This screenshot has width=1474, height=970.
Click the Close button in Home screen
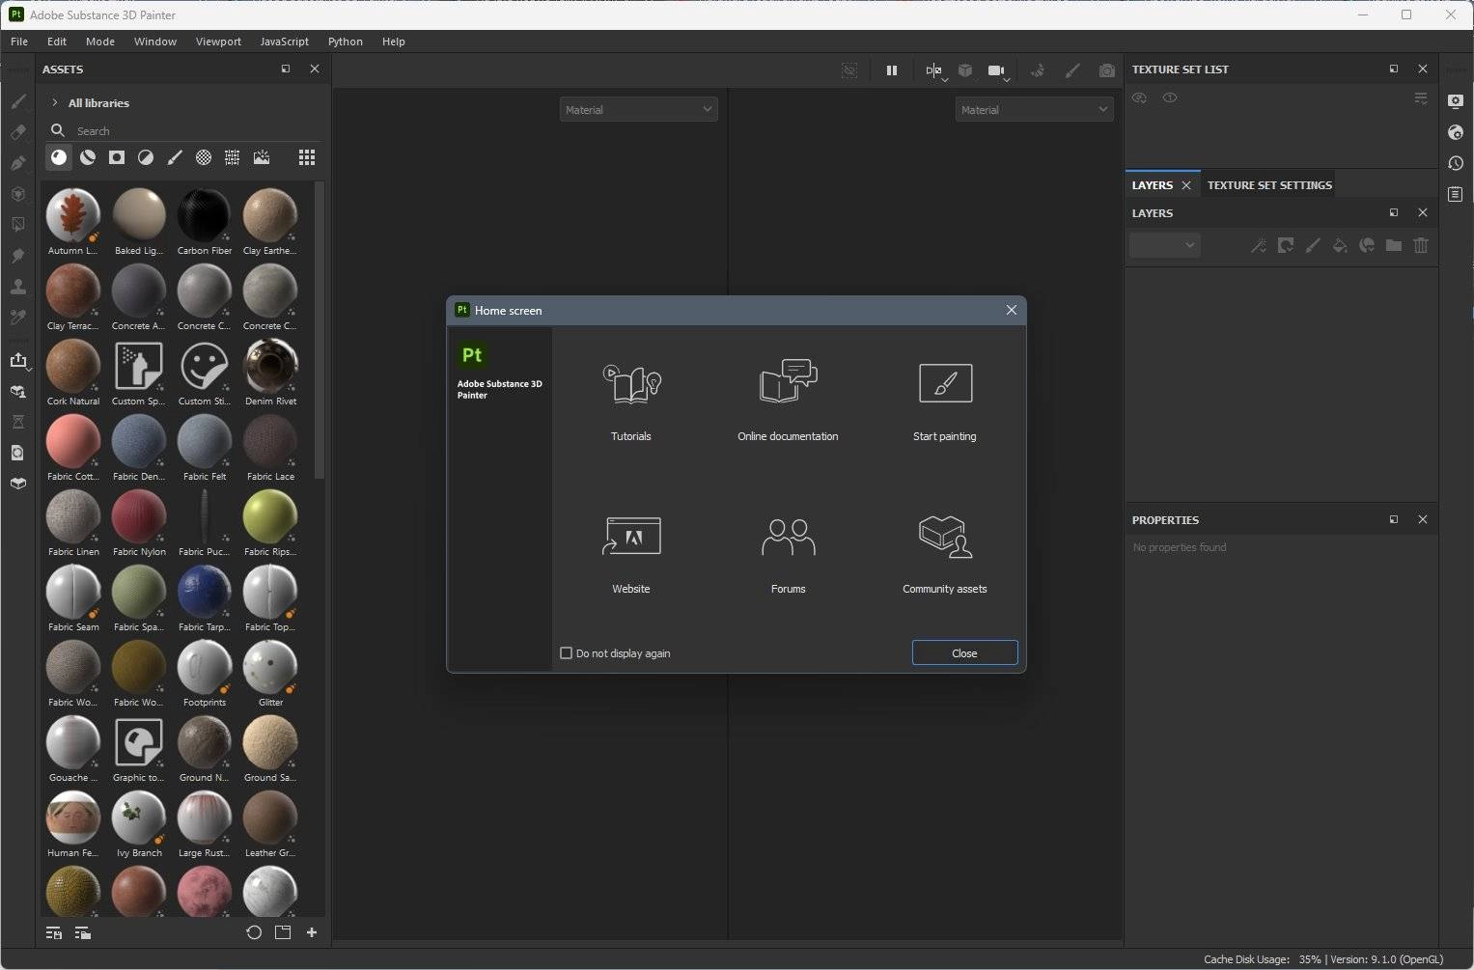coord(964,653)
